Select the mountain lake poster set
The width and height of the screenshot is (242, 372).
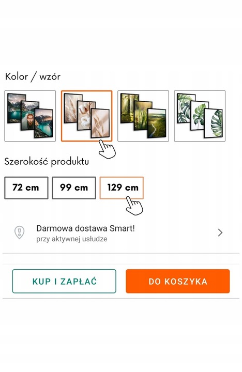click(30, 116)
